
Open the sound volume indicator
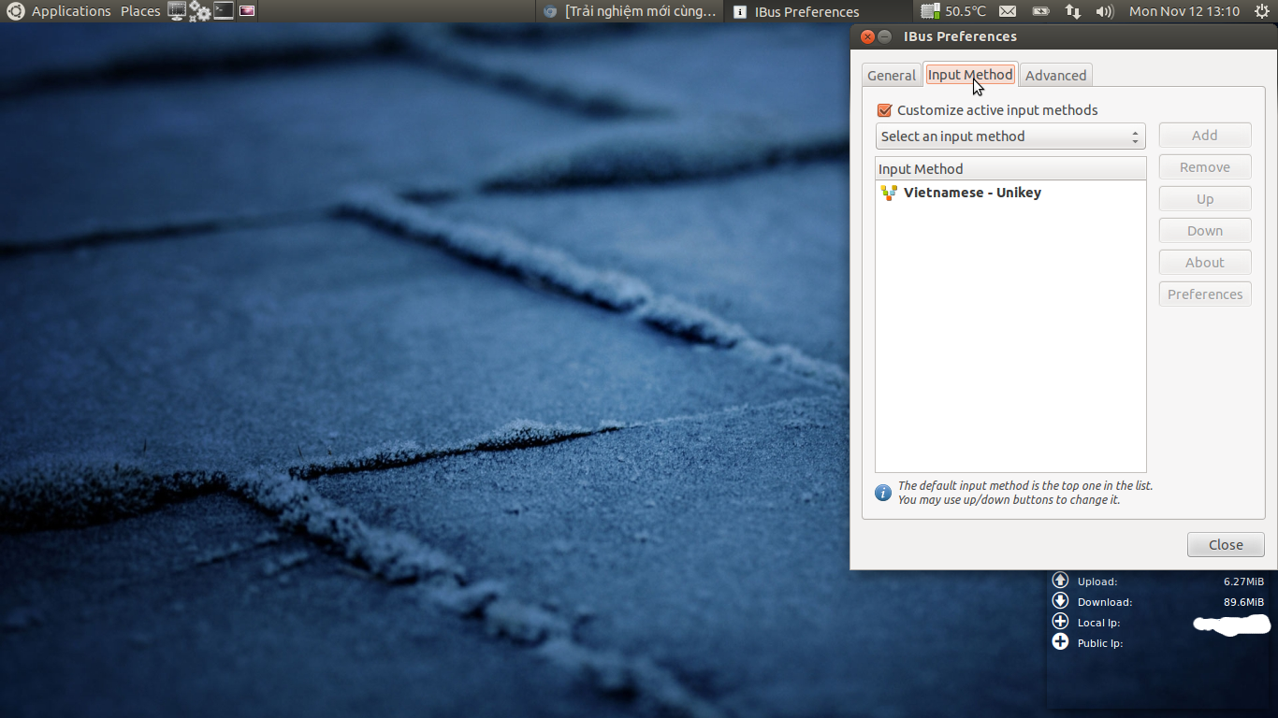[x=1104, y=11]
